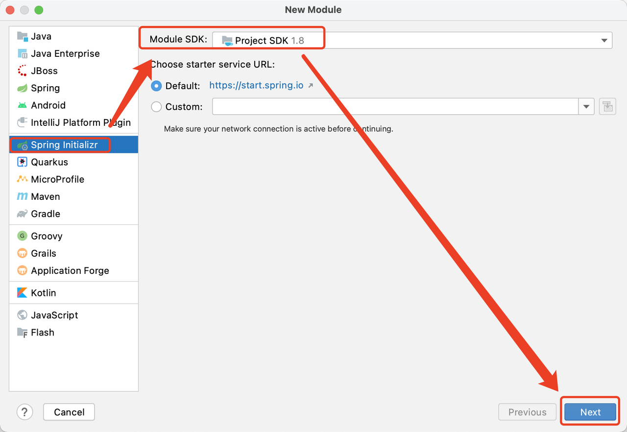Viewport: 627px width, 432px height.
Task: Expand the Custom URL history dropdown arrow
Action: point(586,106)
